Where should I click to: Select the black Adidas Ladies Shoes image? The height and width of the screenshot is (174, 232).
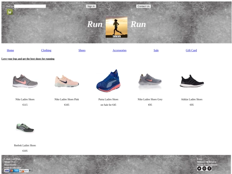click(192, 81)
